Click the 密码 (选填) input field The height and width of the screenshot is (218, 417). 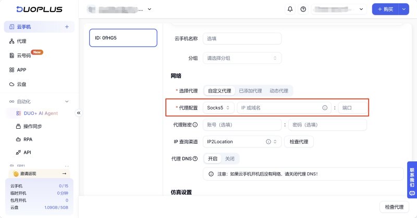point(327,125)
